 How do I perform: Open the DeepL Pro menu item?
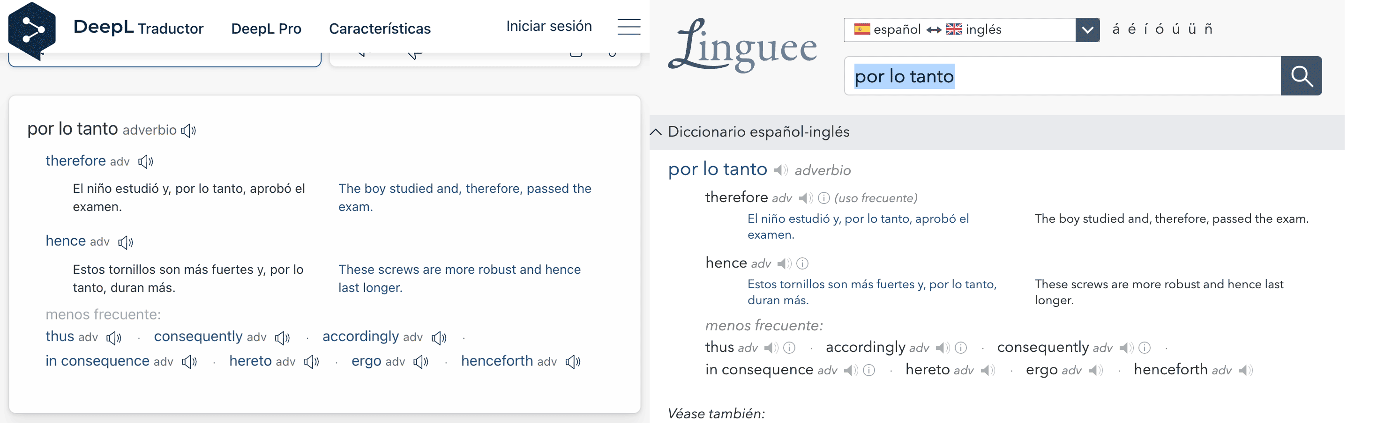[x=266, y=29]
